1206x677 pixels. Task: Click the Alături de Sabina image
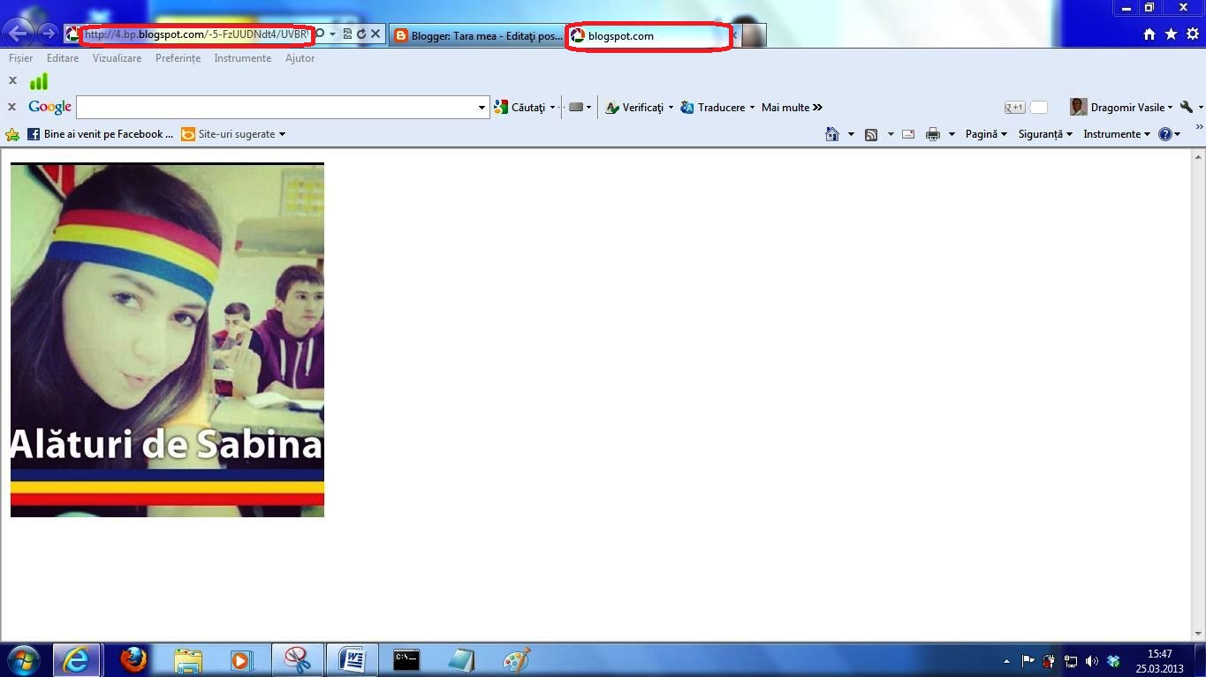pos(167,340)
